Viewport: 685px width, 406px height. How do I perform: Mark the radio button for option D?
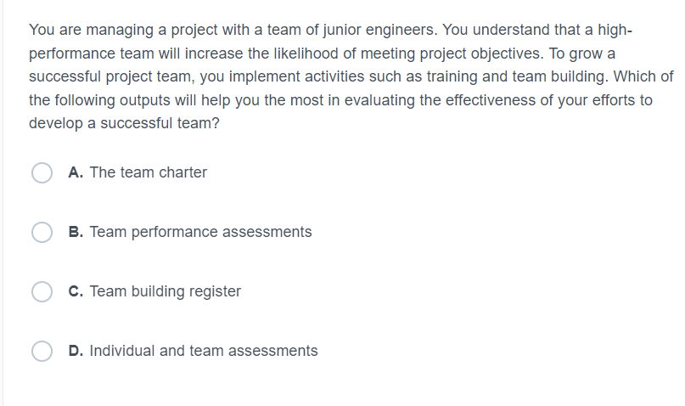(x=42, y=351)
